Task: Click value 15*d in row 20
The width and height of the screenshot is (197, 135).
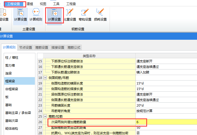Action: 140,89
